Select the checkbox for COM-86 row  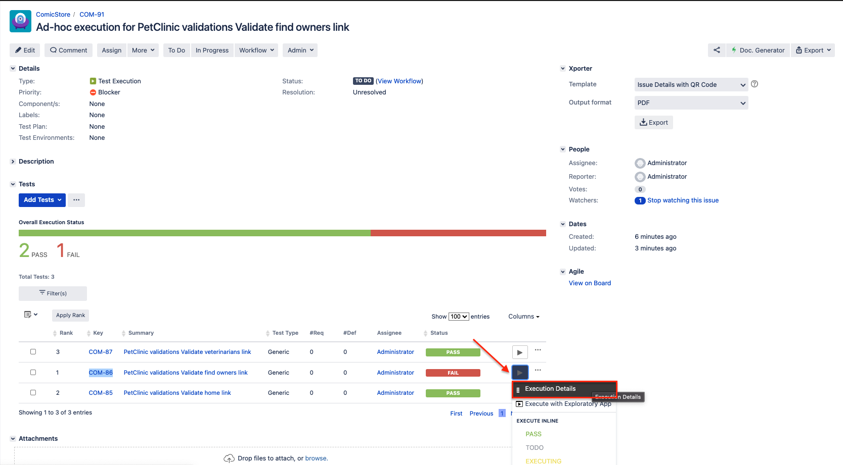pyautogui.click(x=33, y=373)
